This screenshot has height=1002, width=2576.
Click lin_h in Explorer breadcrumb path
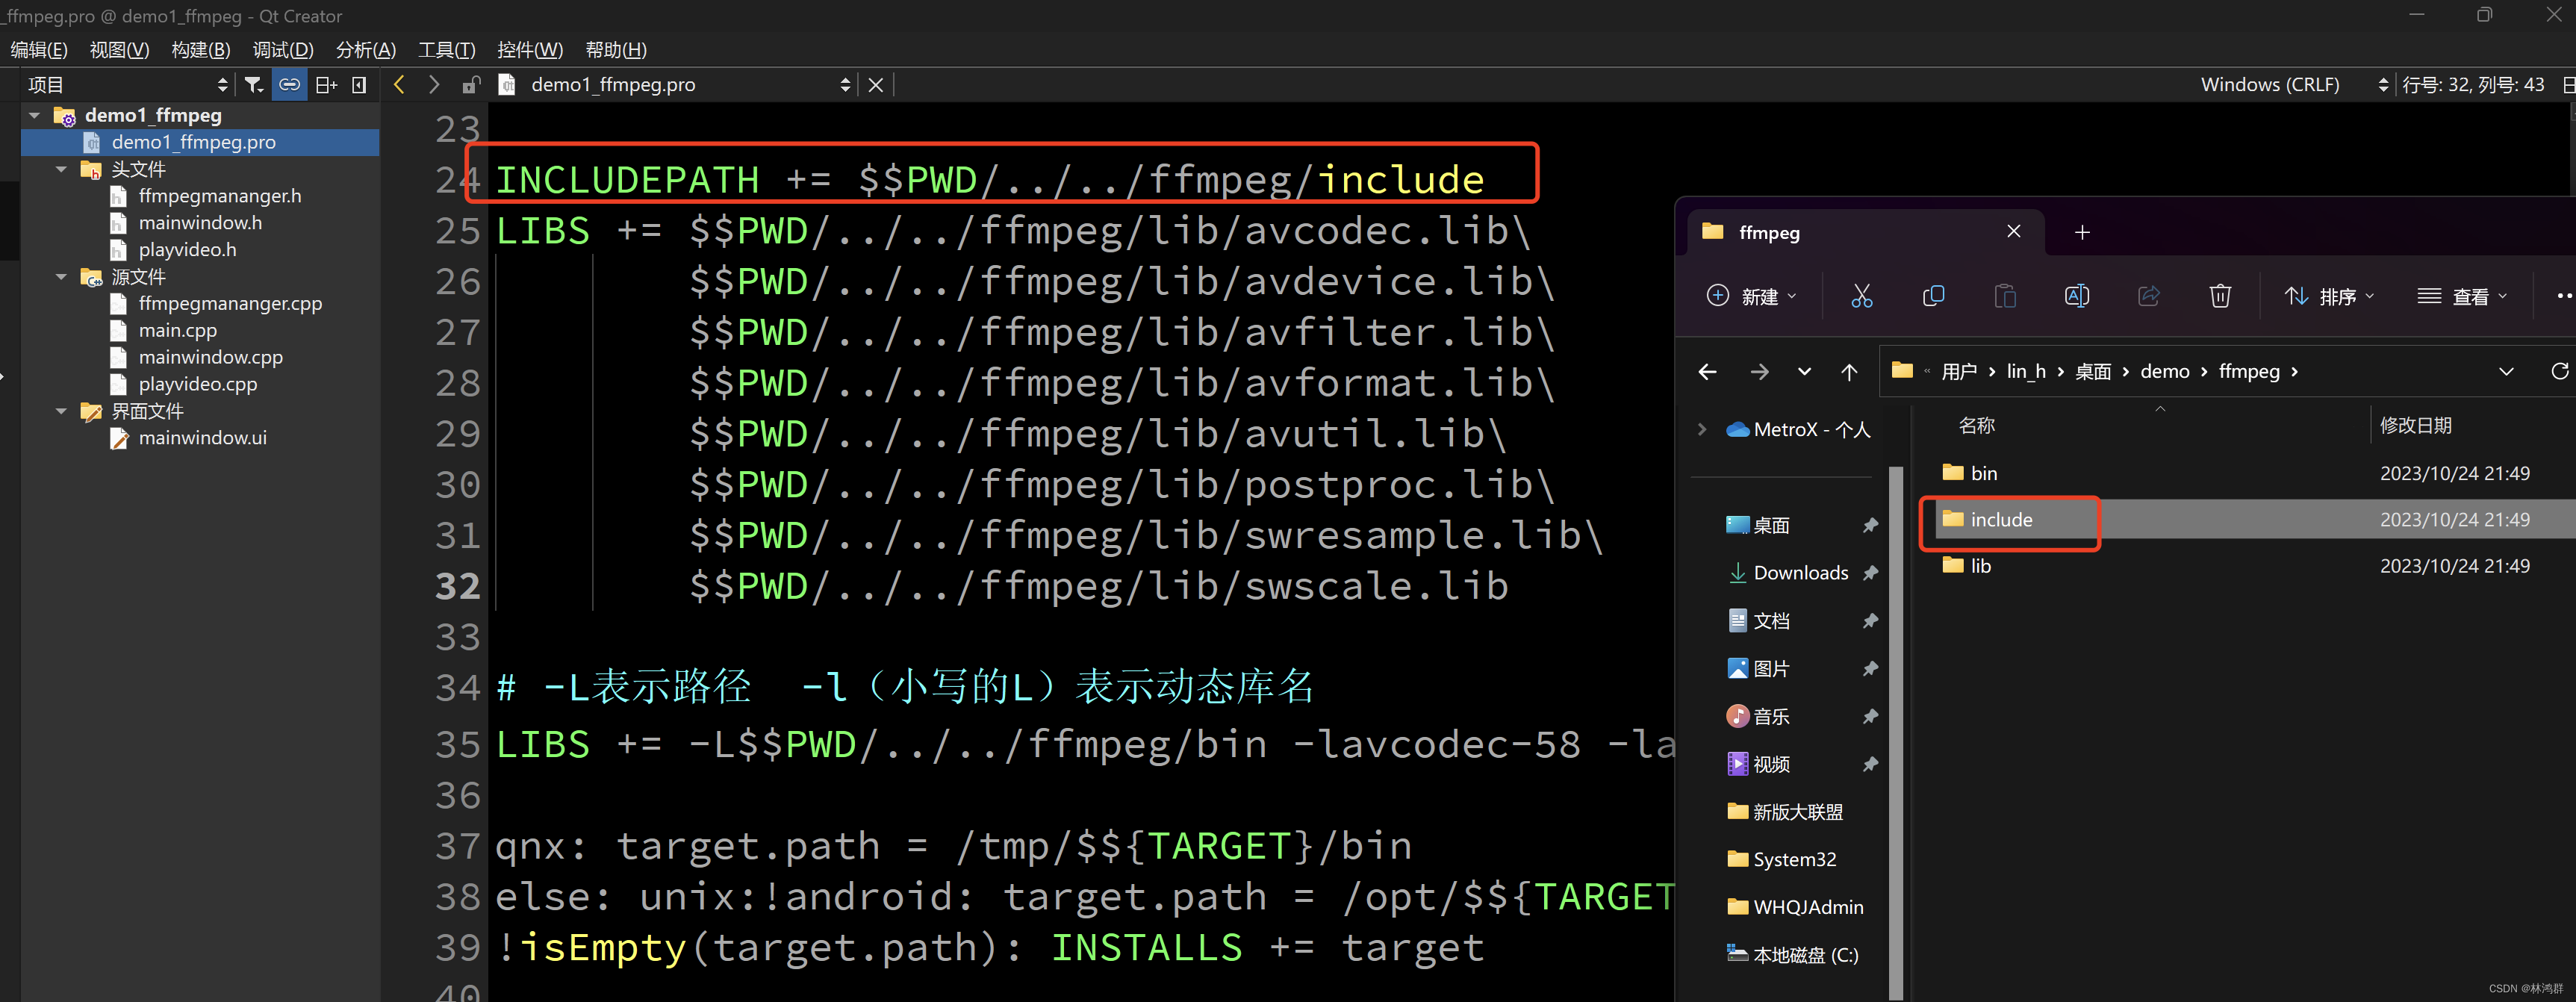pyautogui.click(x=2026, y=372)
